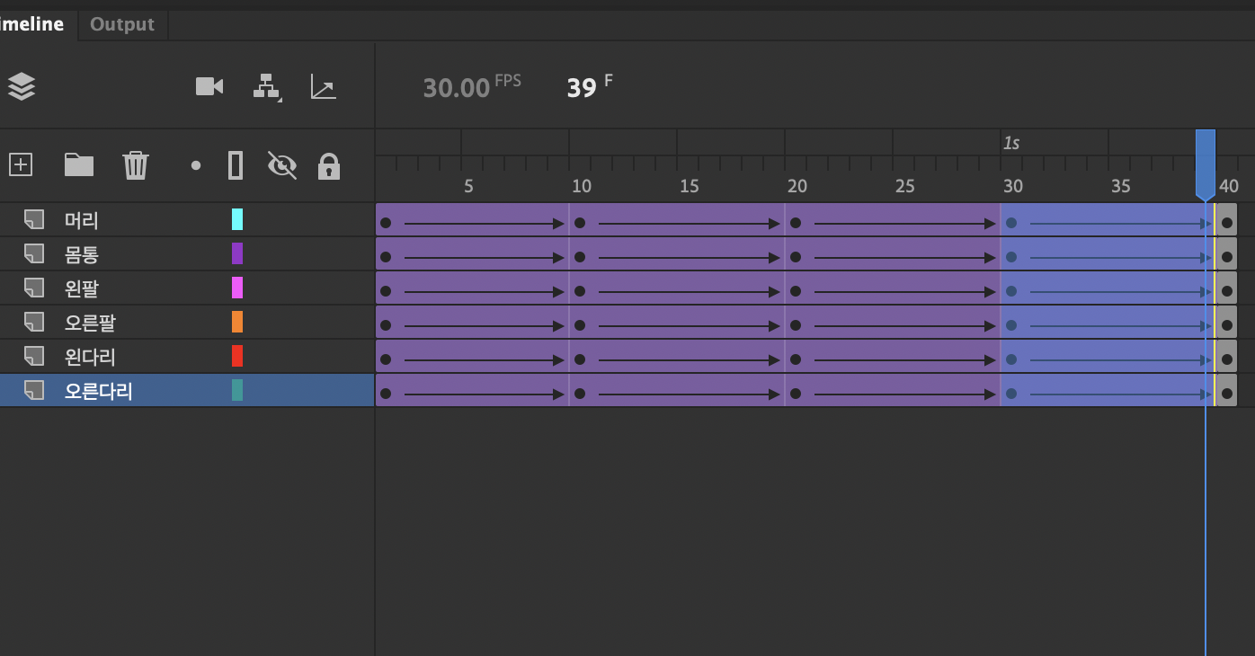The image size is (1255, 656).
Task: Lock all layers with padlock icon
Action: [329, 165]
